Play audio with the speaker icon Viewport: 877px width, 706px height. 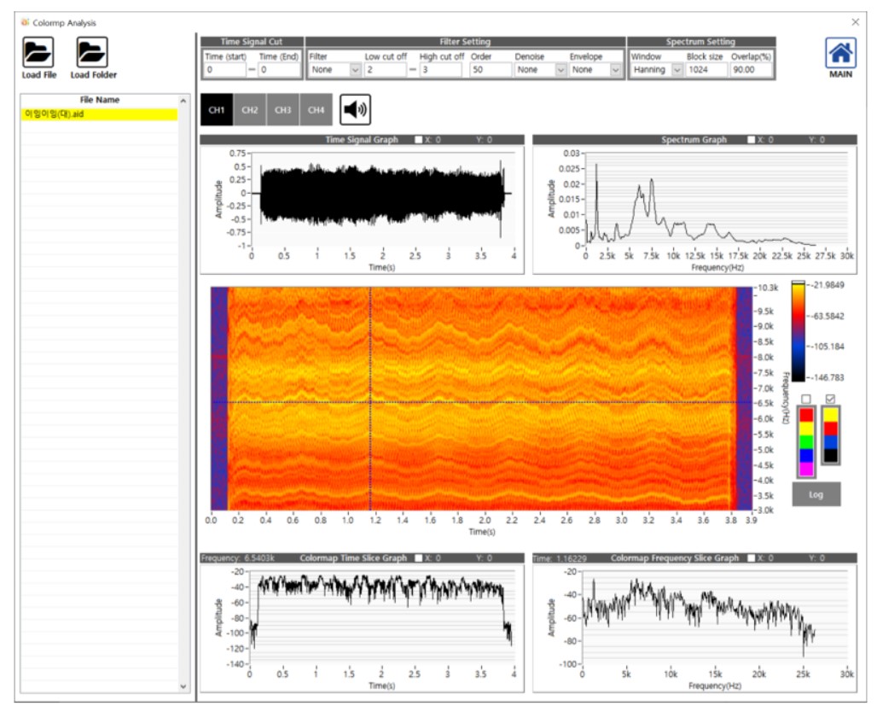(x=355, y=110)
